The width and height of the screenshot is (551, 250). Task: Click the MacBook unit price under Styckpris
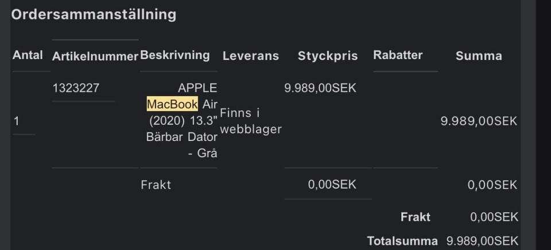(320, 88)
